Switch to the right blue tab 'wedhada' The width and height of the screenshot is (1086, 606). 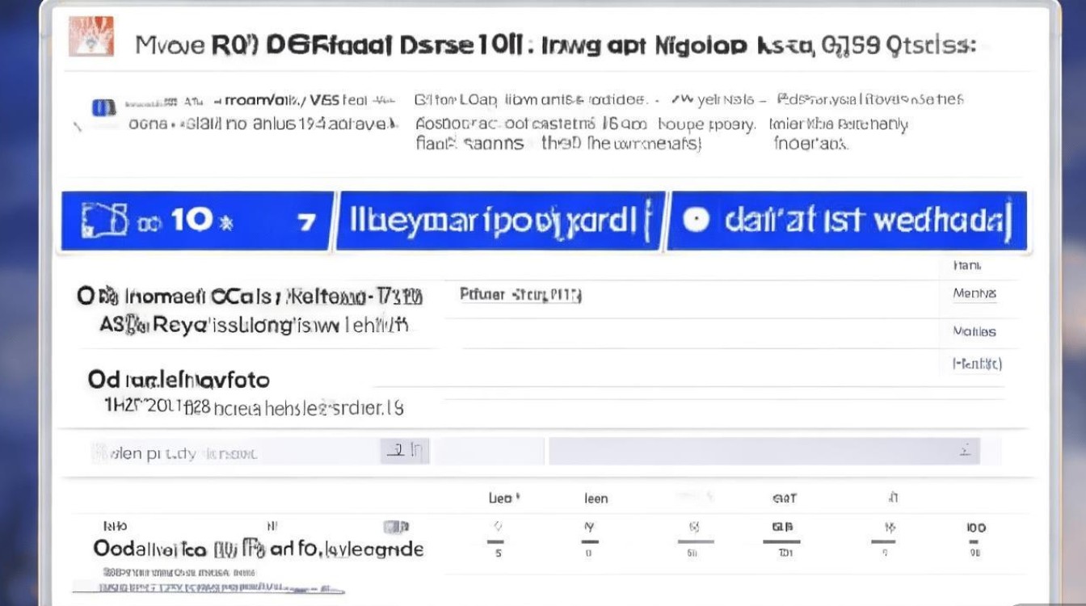[x=847, y=221]
